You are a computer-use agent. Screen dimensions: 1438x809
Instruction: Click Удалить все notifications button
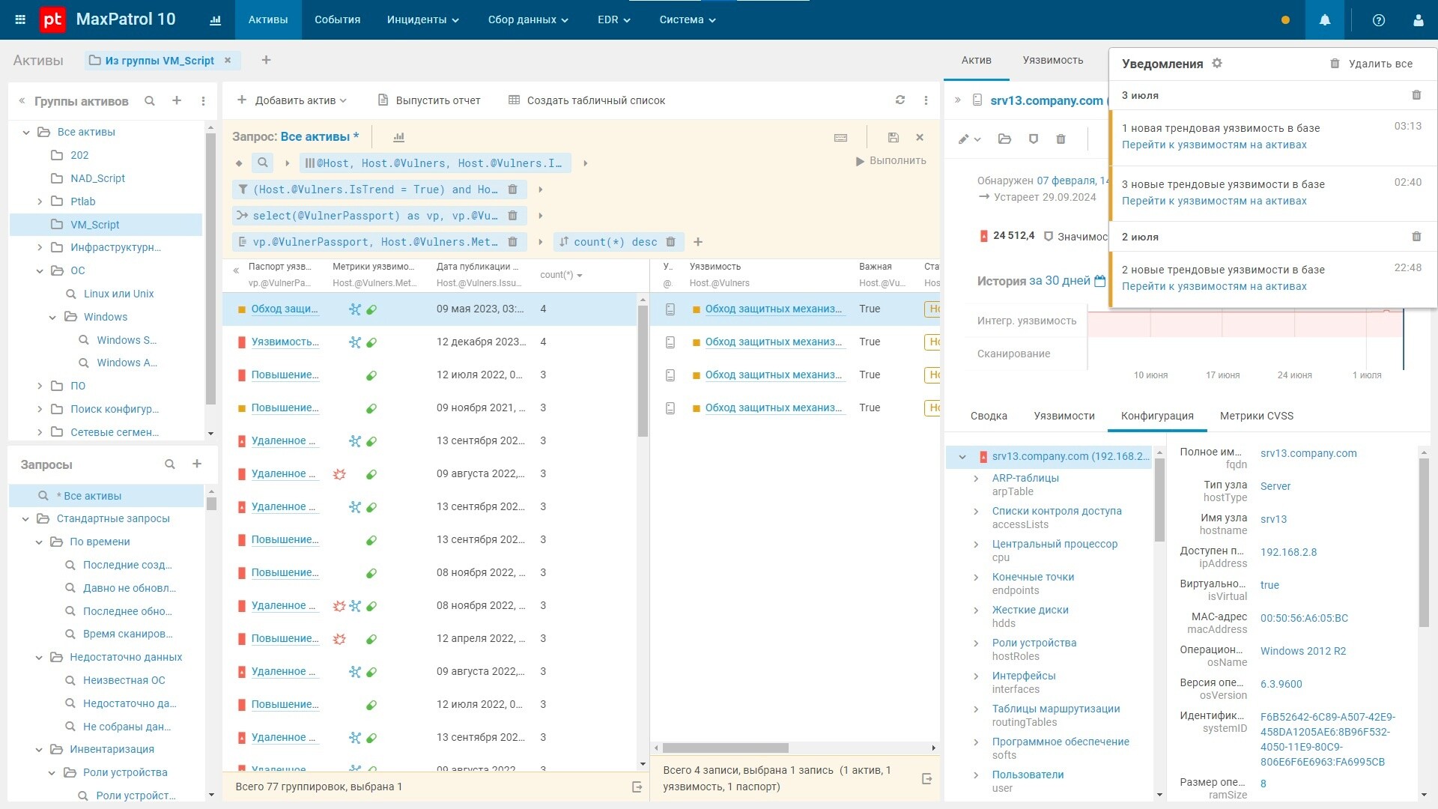pos(1371,64)
